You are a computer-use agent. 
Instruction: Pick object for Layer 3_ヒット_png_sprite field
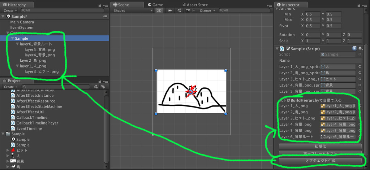(360, 79)
